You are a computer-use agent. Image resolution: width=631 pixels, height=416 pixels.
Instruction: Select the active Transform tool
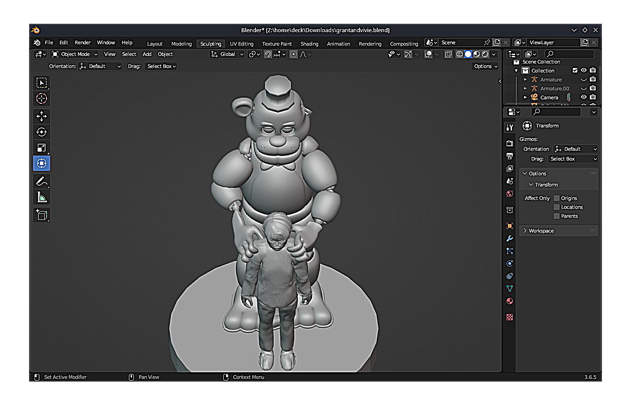coord(42,163)
